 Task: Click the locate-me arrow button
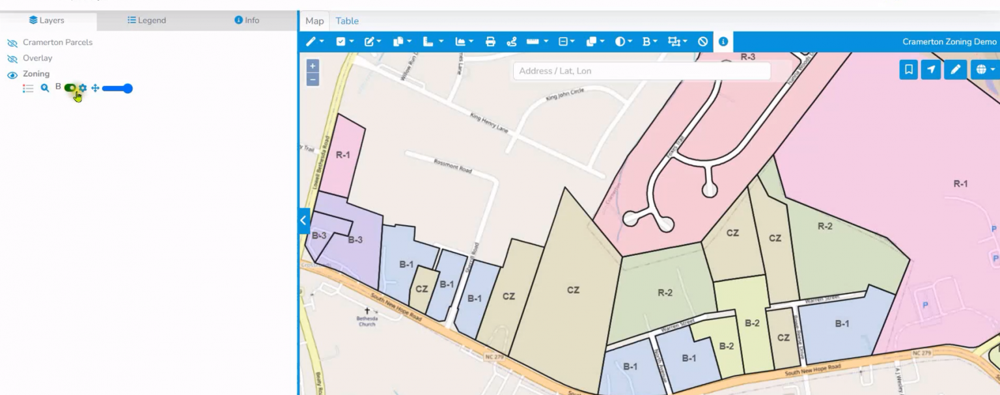click(931, 70)
